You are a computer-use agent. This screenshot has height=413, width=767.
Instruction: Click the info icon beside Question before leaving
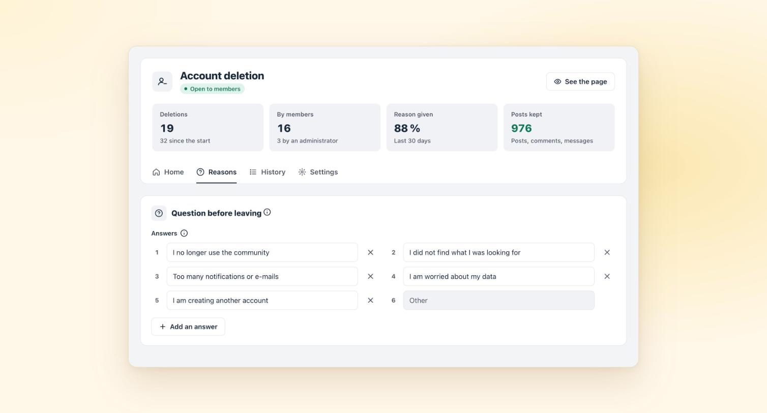coord(267,212)
